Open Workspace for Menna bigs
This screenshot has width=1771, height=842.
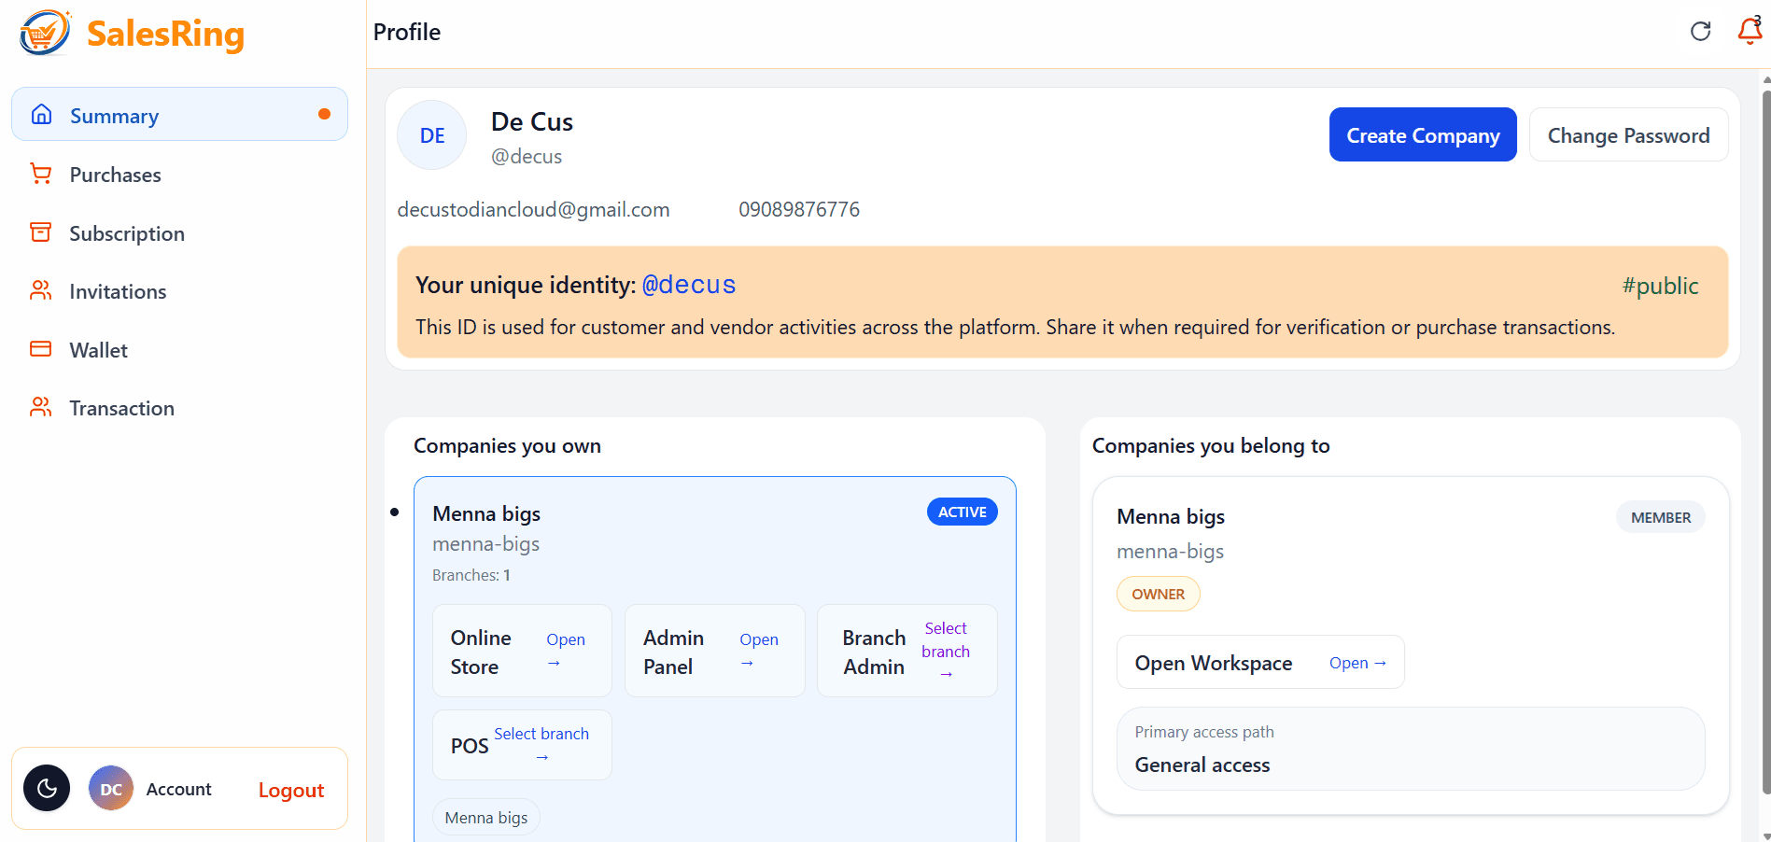(x=1357, y=663)
